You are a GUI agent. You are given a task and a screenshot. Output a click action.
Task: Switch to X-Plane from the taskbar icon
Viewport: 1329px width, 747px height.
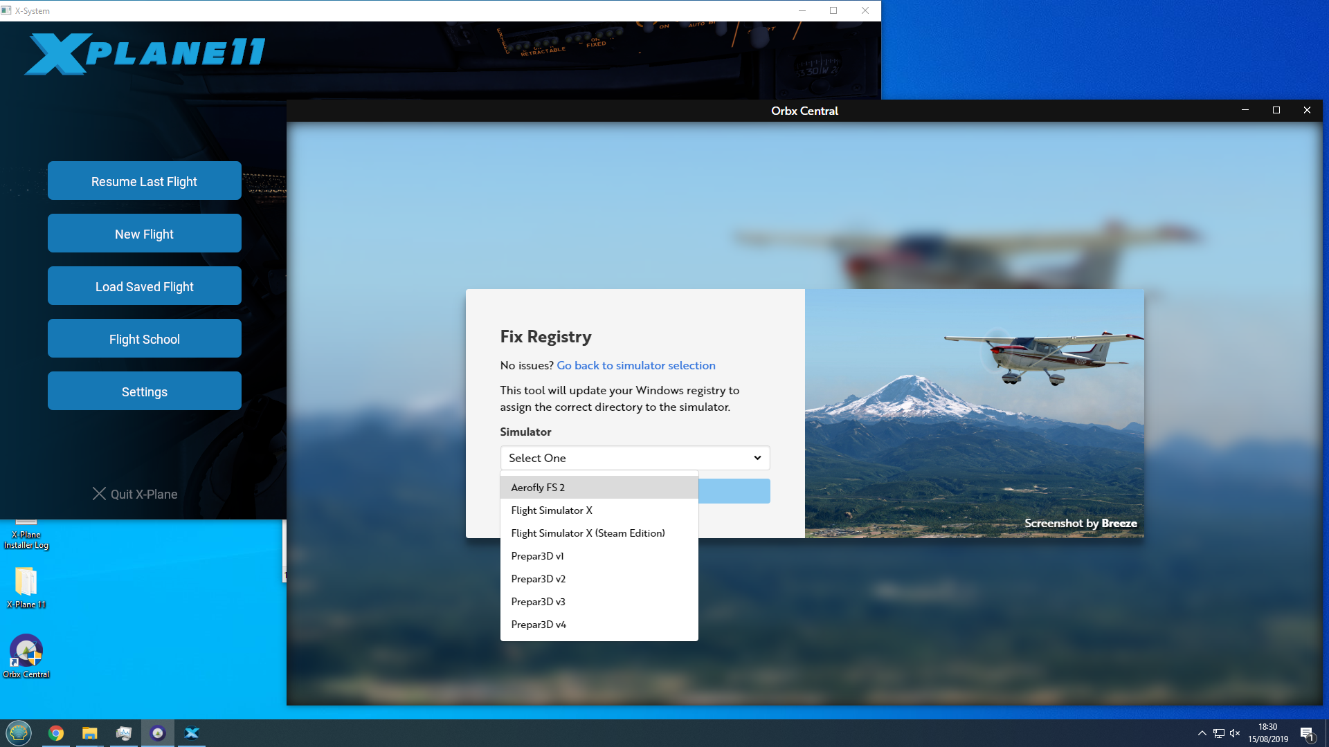[192, 733]
